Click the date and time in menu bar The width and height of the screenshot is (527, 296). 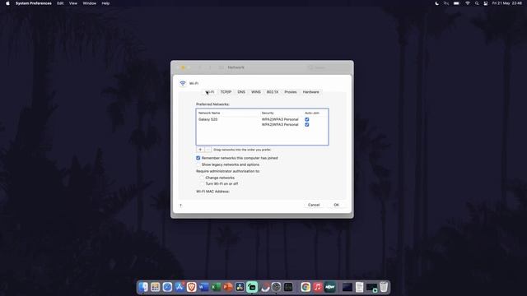coord(507,3)
